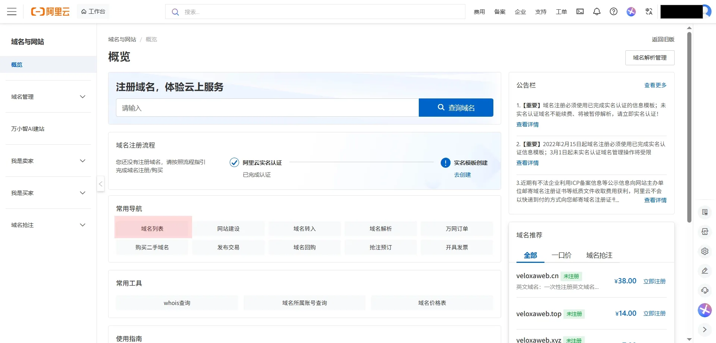
Task: Click 查询域名 search button
Action: [x=456, y=107]
